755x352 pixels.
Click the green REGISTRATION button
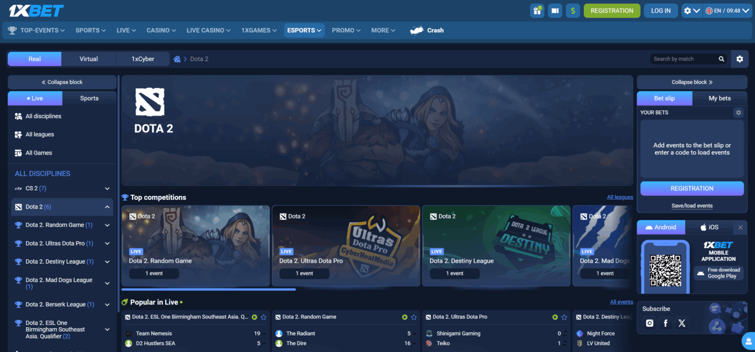pyautogui.click(x=612, y=10)
